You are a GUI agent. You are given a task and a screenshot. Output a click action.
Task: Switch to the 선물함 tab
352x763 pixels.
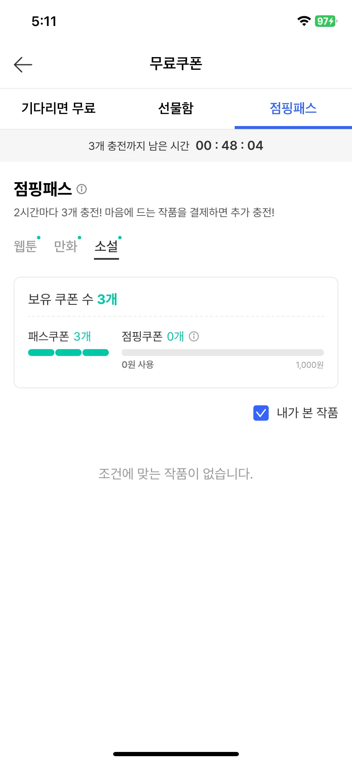[176, 108]
